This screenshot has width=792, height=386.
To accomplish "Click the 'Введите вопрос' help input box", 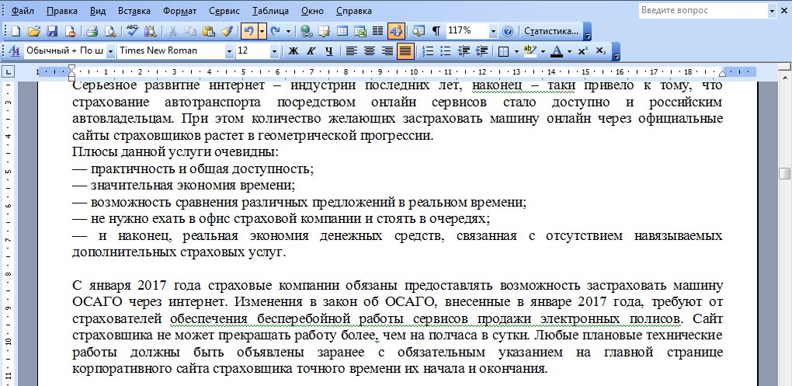I will point(702,11).
